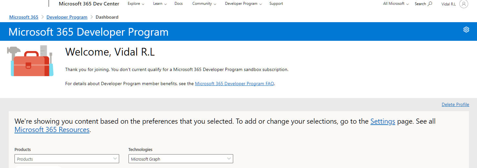The height and width of the screenshot is (168, 477).
Task: Click the Vidal R.L account name
Action: point(448,4)
